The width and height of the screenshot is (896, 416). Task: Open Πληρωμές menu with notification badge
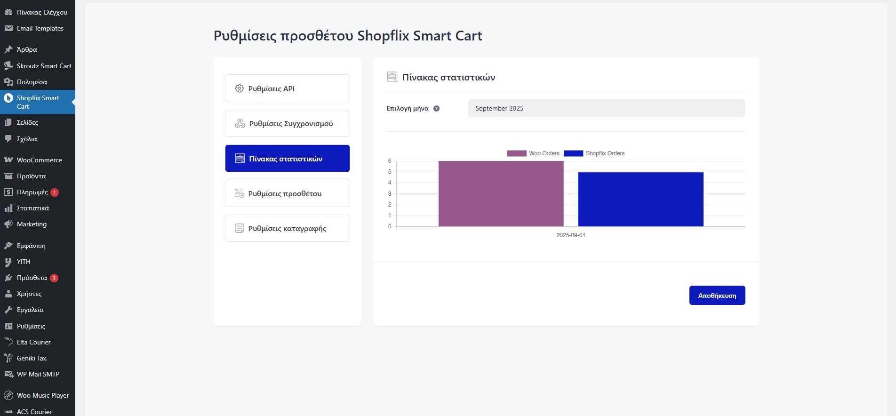pyautogui.click(x=32, y=192)
